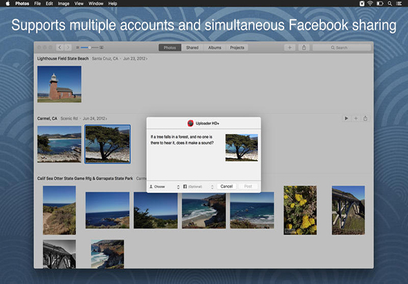Click share icon in Carmel moment row
The width and height of the screenshot is (408, 284).
pyautogui.click(x=365, y=118)
